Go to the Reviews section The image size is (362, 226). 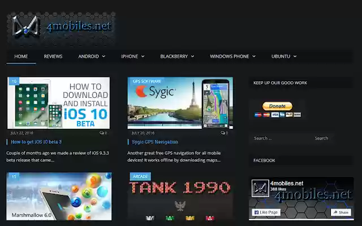click(x=53, y=56)
